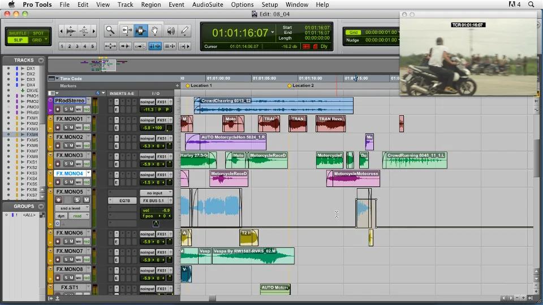
Task: Open the Track menu
Action: (126, 5)
